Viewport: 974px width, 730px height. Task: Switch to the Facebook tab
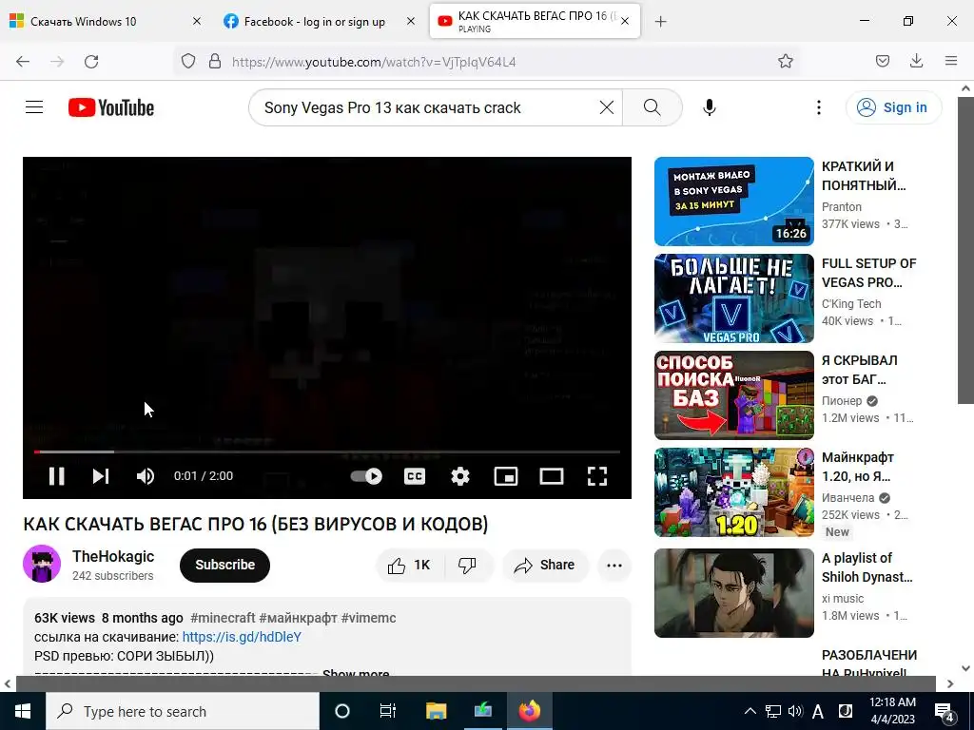[x=314, y=21]
